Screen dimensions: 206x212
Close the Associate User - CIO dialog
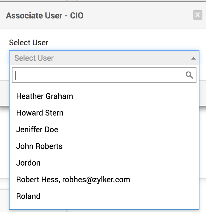point(197,15)
